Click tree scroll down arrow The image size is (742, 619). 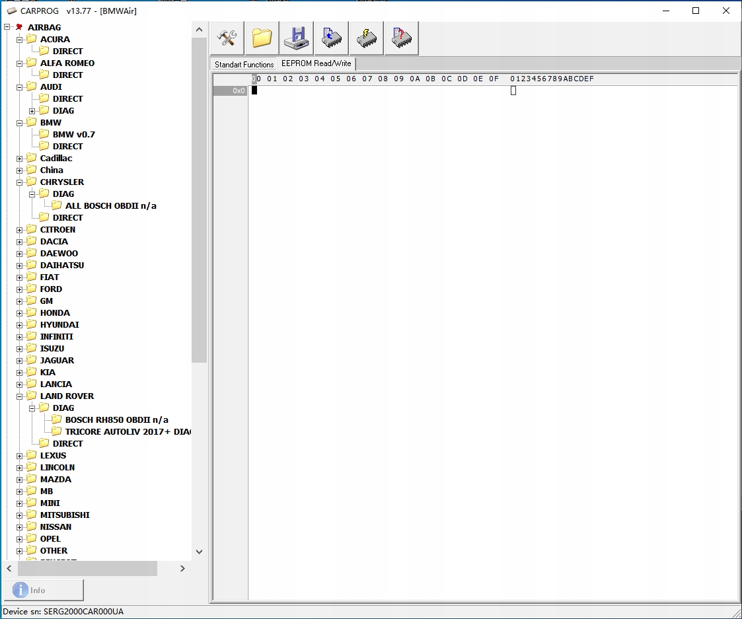click(x=200, y=552)
